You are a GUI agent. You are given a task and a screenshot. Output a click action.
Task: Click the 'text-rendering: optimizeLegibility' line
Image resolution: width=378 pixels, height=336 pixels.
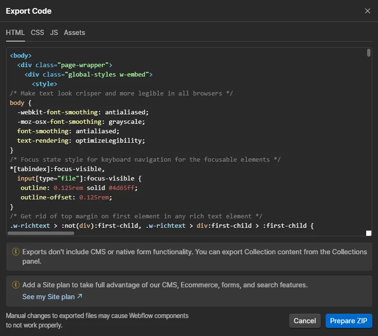pyautogui.click(x=81, y=140)
